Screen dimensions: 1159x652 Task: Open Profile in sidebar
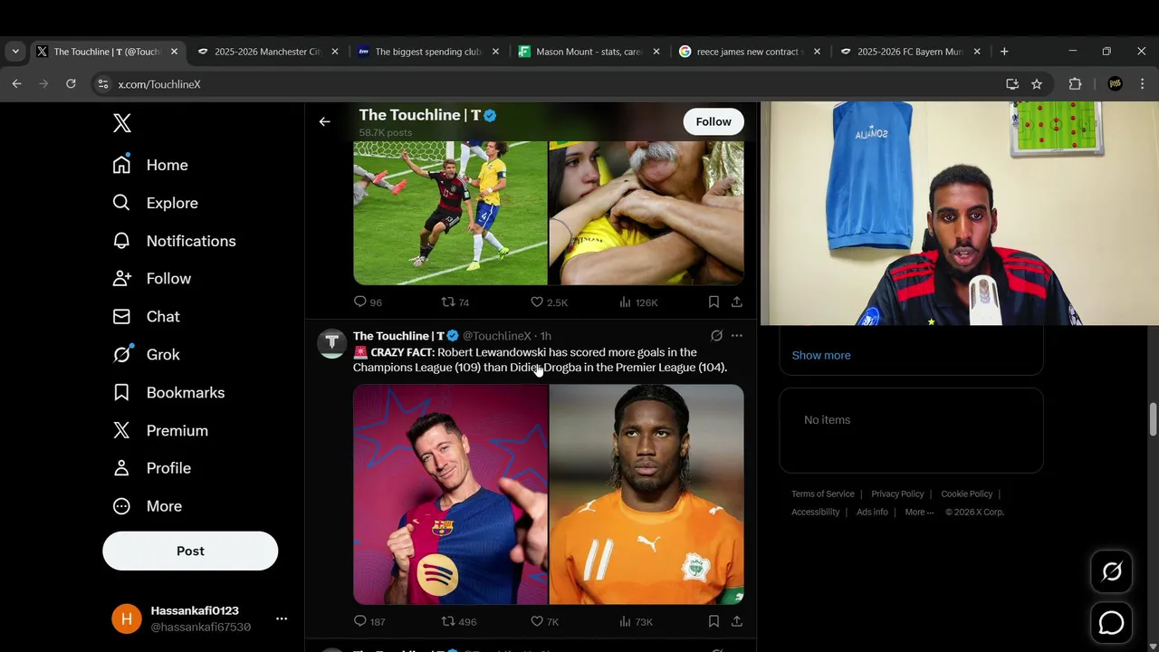152,468
